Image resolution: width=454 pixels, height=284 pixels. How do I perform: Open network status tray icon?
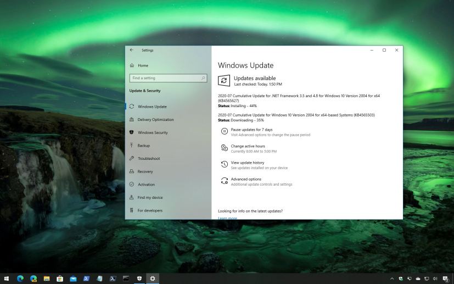click(x=427, y=279)
